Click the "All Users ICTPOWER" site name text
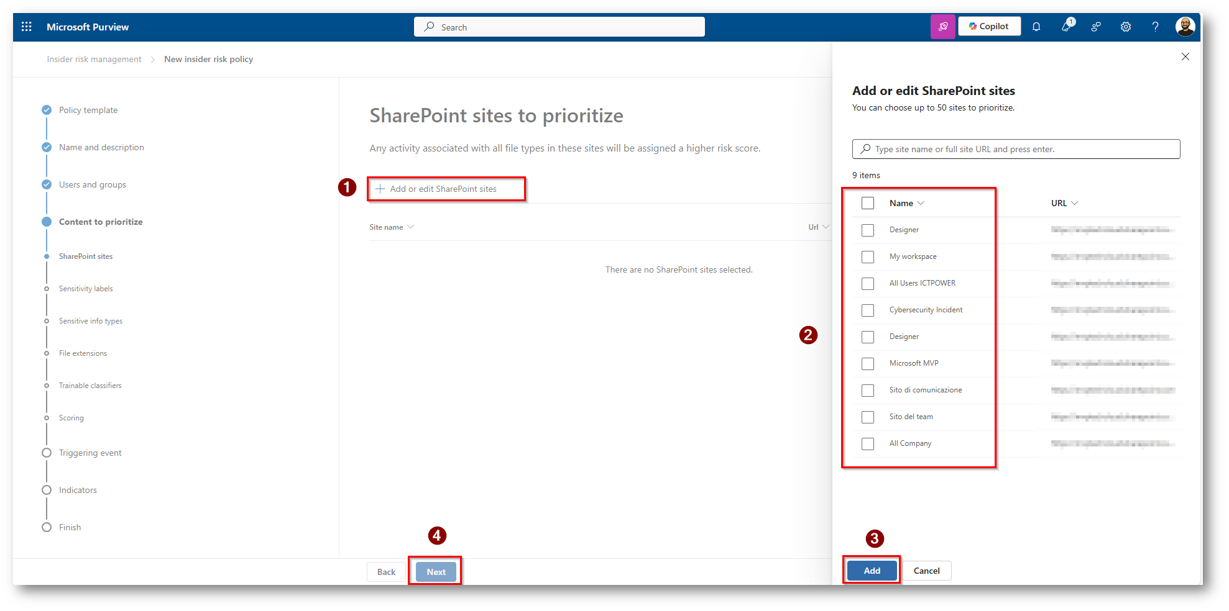The width and height of the screenshot is (1229, 611). point(923,283)
